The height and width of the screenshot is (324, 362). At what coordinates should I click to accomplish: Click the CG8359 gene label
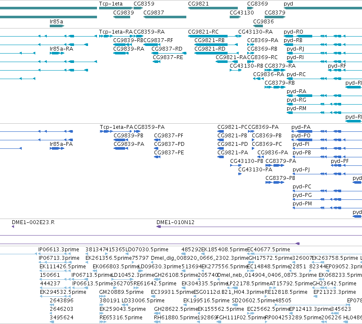click(144, 4)
